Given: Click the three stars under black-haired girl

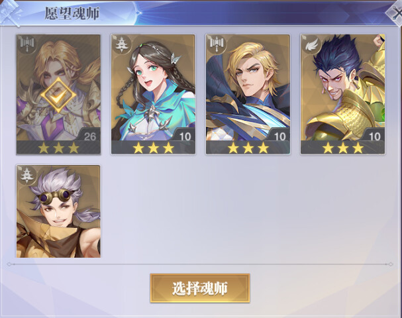Looking at the screenshot, I should [153, 148].
